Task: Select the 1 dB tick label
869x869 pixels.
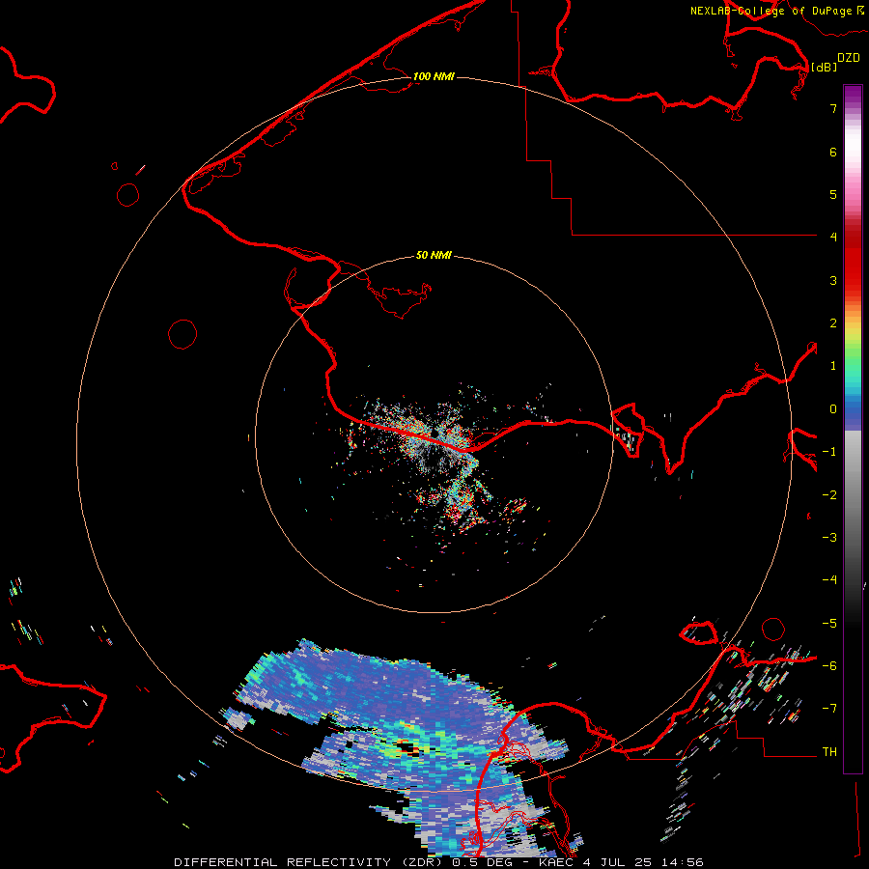Action: [x=833, y=366]
